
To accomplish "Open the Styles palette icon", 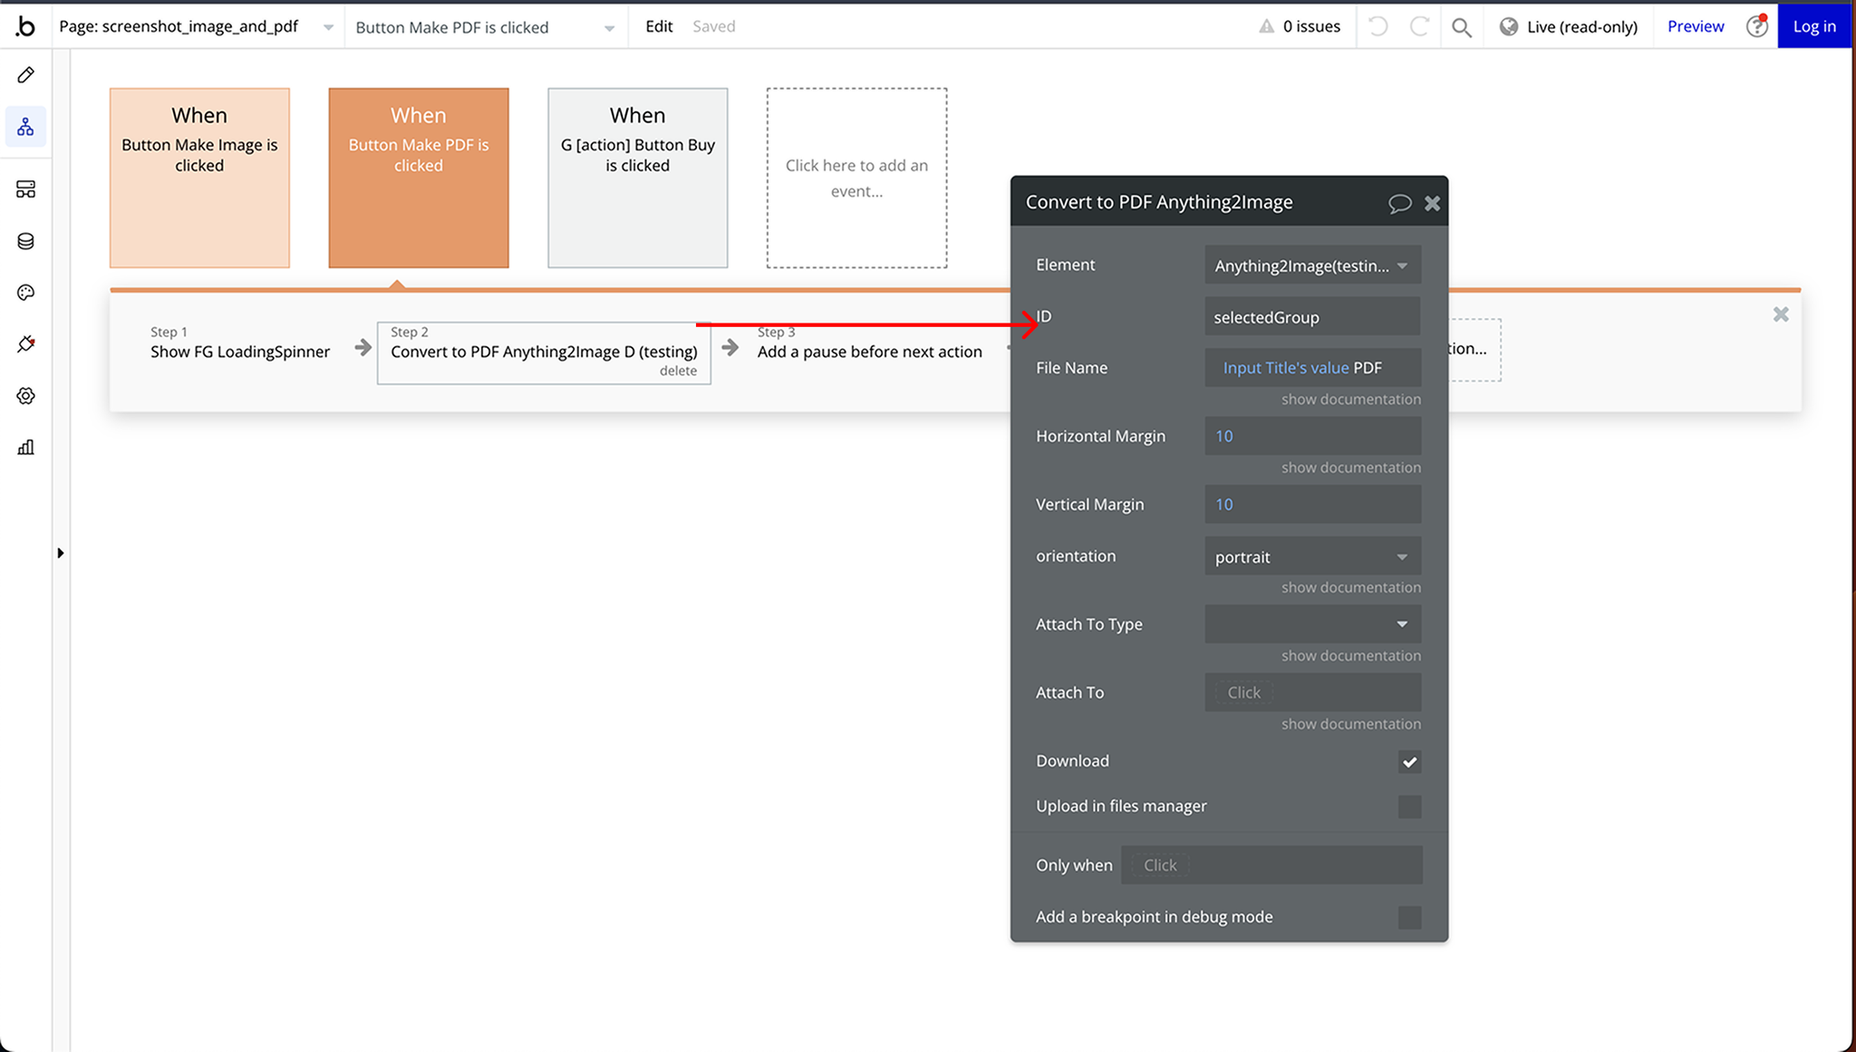I will coord(25,293).
